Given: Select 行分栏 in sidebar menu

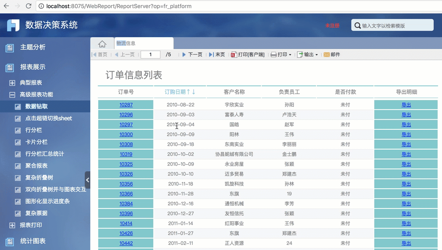Looking at the screenshot, I should tap(33, 130).
